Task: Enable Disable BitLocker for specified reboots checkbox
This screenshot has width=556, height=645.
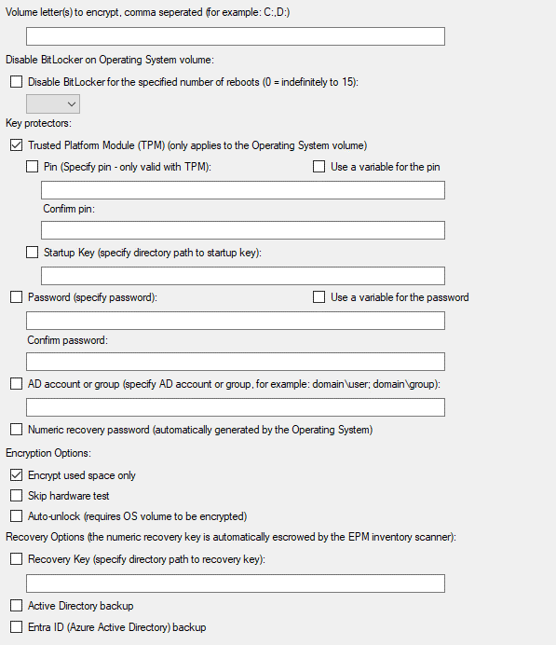Action: click(x=16, y=81)
